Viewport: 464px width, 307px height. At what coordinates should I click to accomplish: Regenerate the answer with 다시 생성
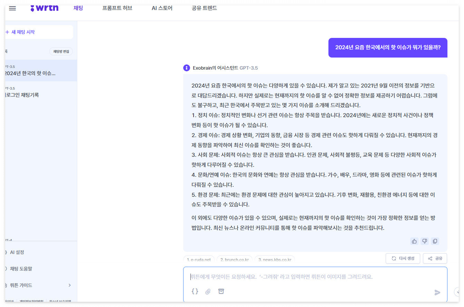point(403,258)
